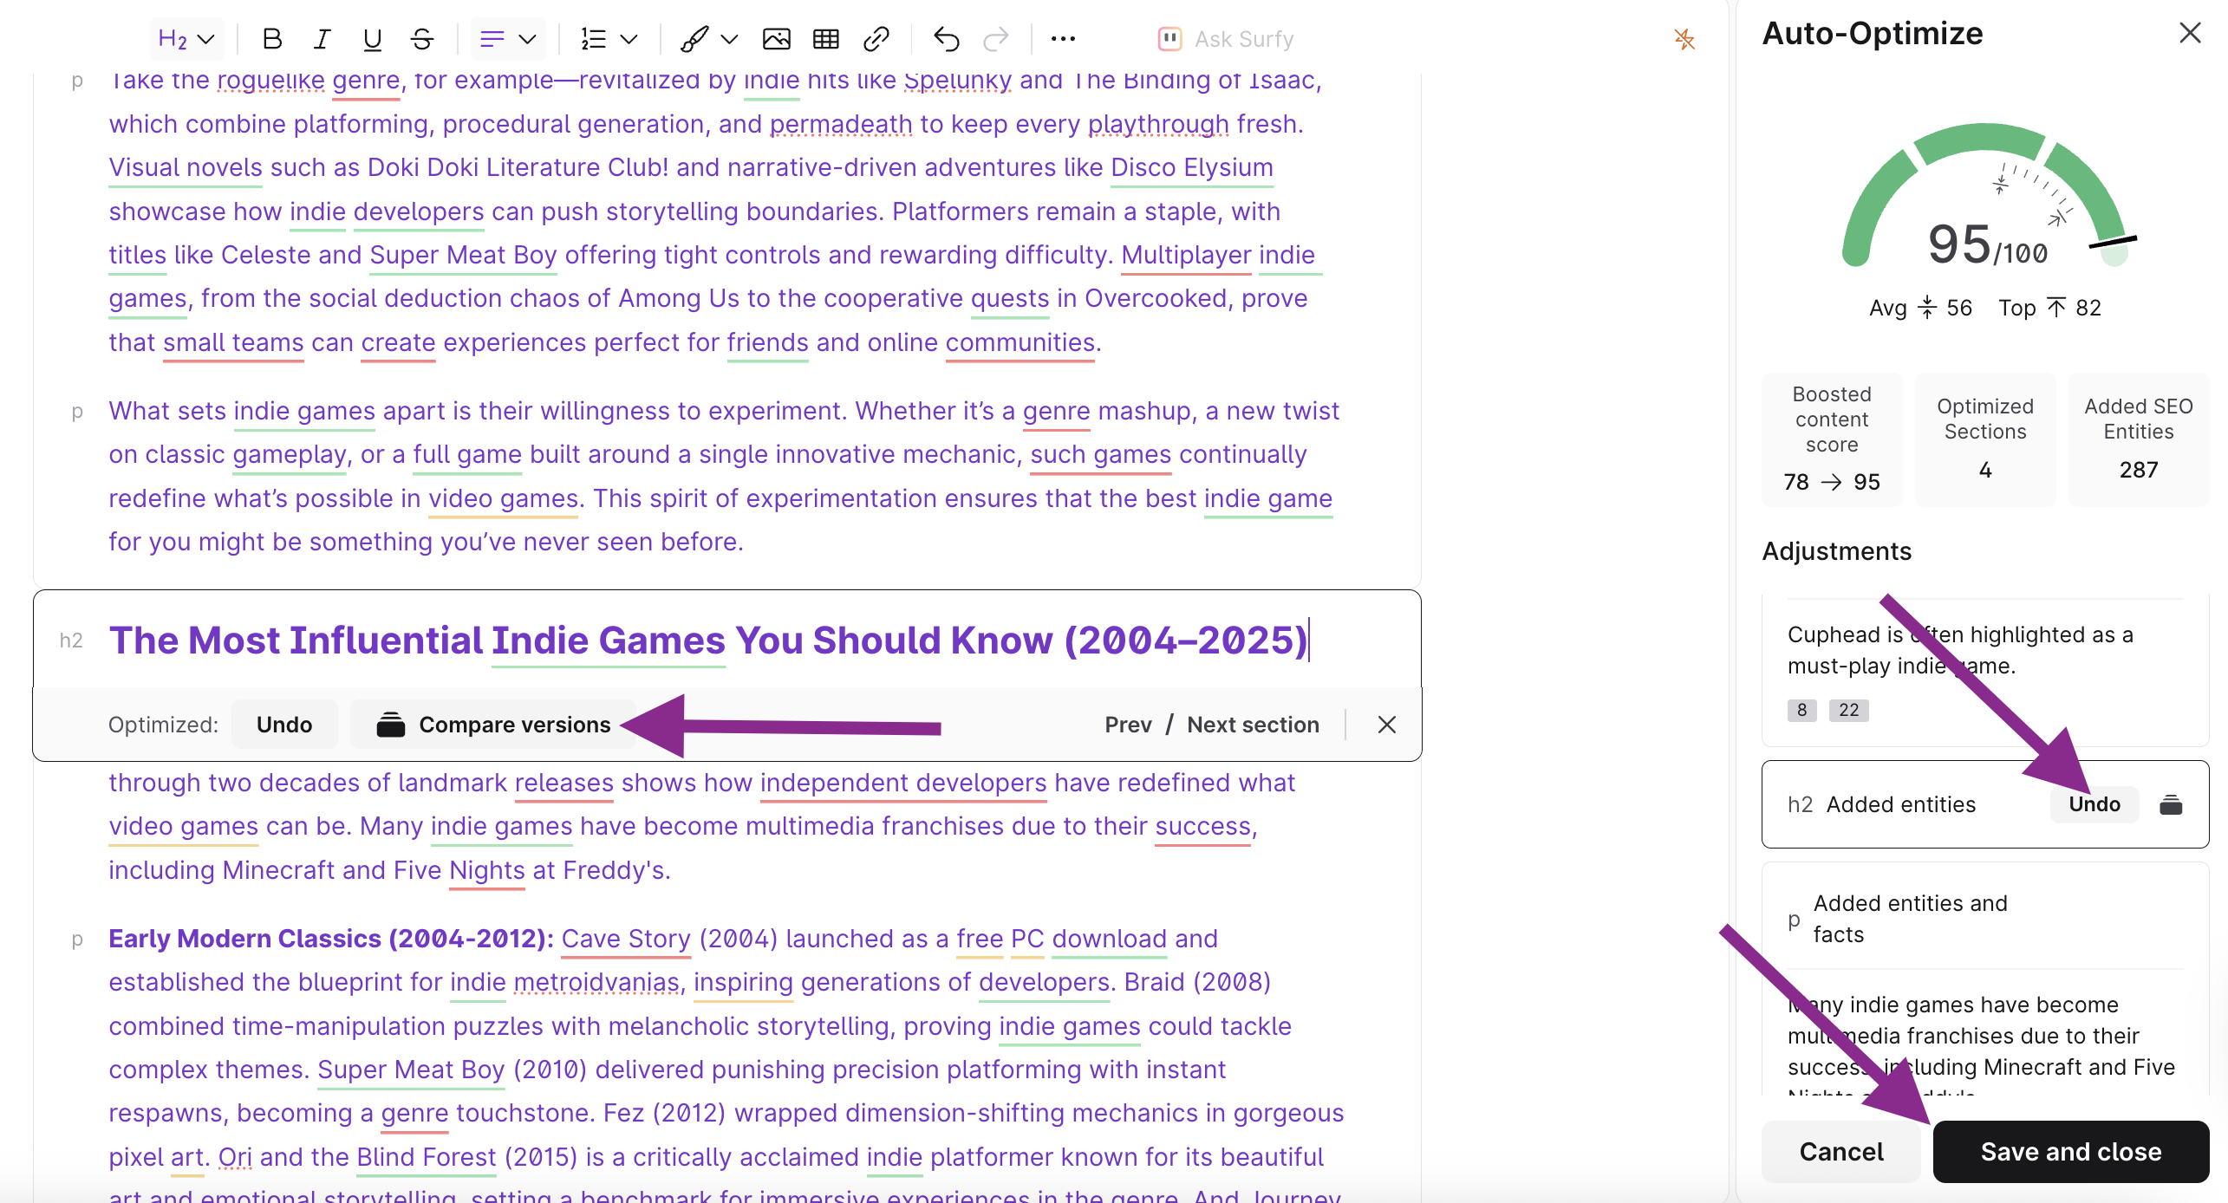Add a hyperlink
2228x1203 pixels.
click(x=876, y=39)
